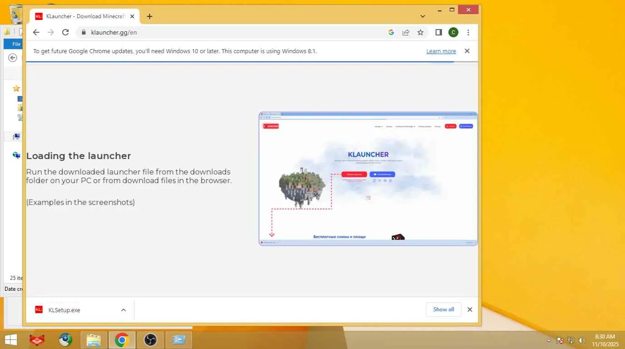The height and width of the screenshot is (349, 625).
Task: Click the (Examples in the screenshots) text
Action: (x=80, y=202)
